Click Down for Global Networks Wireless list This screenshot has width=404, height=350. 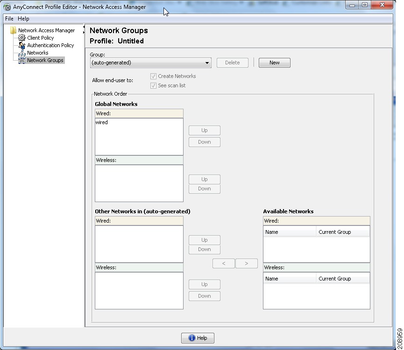204,189
